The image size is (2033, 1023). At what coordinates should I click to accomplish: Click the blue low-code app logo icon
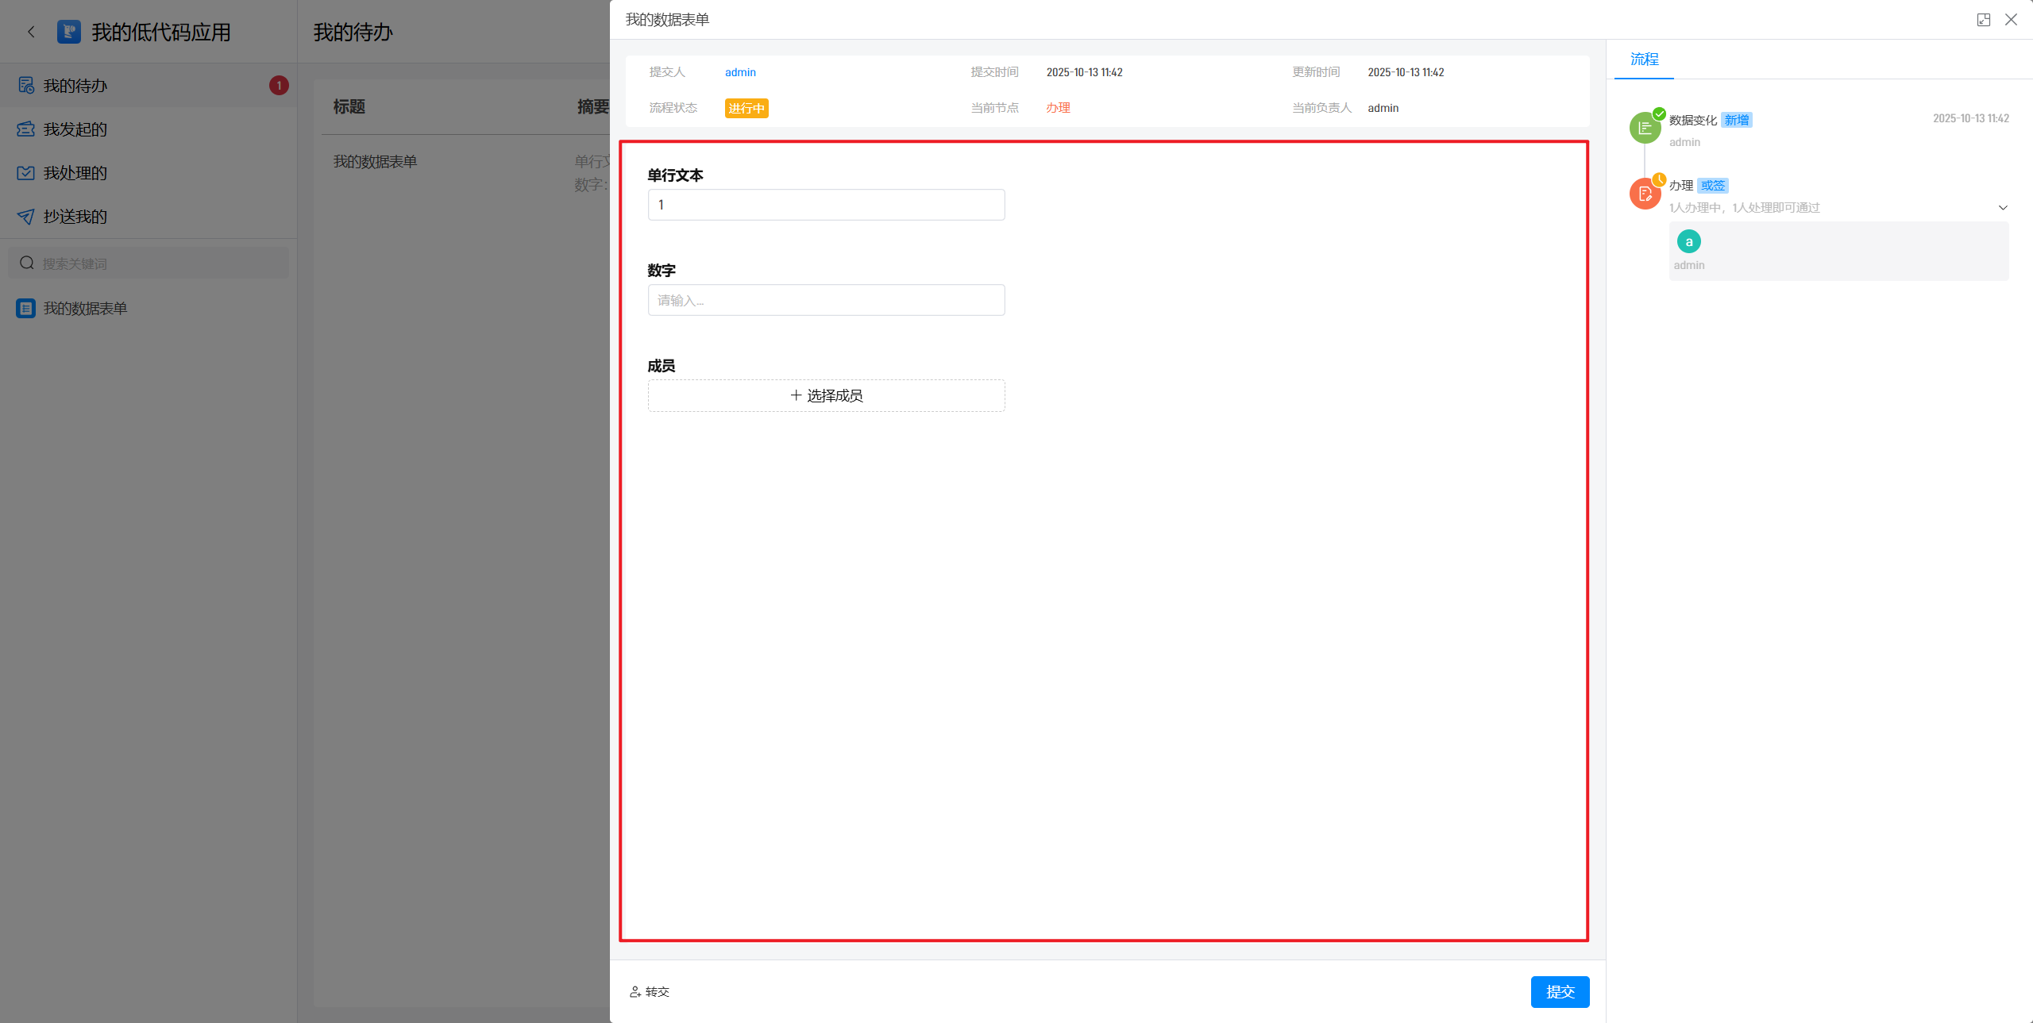(x=69, y=32)
